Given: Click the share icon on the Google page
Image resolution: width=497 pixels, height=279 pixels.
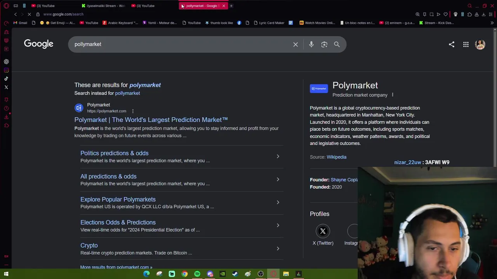Looking at the screenshot, I should tap(452, 44).
